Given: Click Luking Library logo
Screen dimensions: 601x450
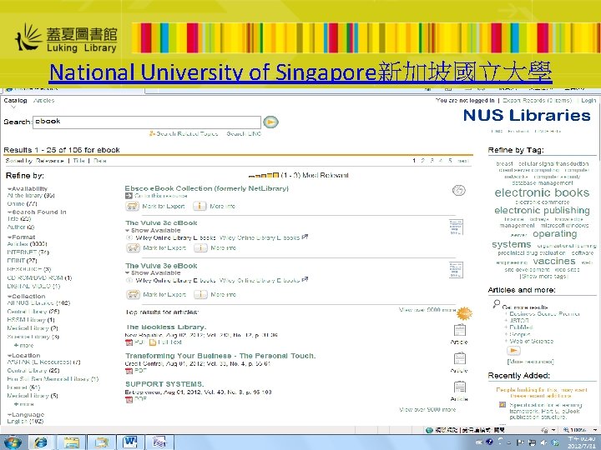Looking at the screenshot, I should (x=66, y=37).
